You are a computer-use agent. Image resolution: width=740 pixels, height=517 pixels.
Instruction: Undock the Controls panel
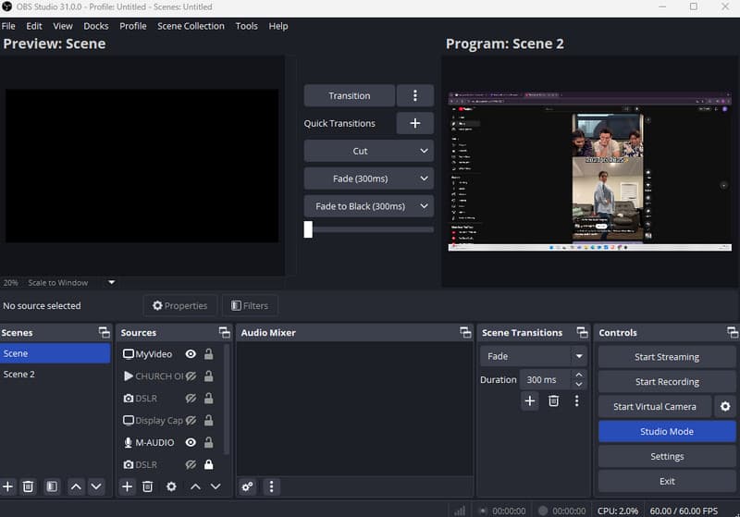733,333
